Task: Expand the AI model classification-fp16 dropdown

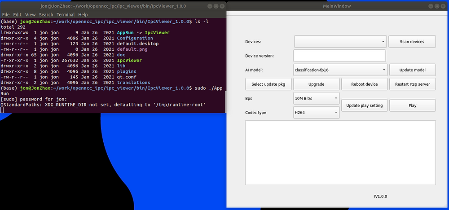Action: click(x=340, y=70)
